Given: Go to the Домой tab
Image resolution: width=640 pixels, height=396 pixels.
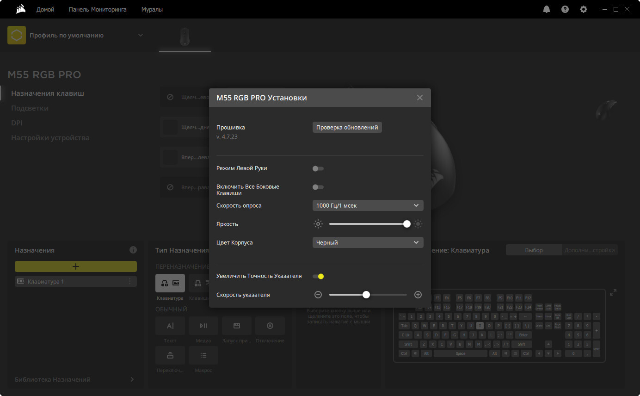Looking at the screenshot, I should (x=45, y=9).
